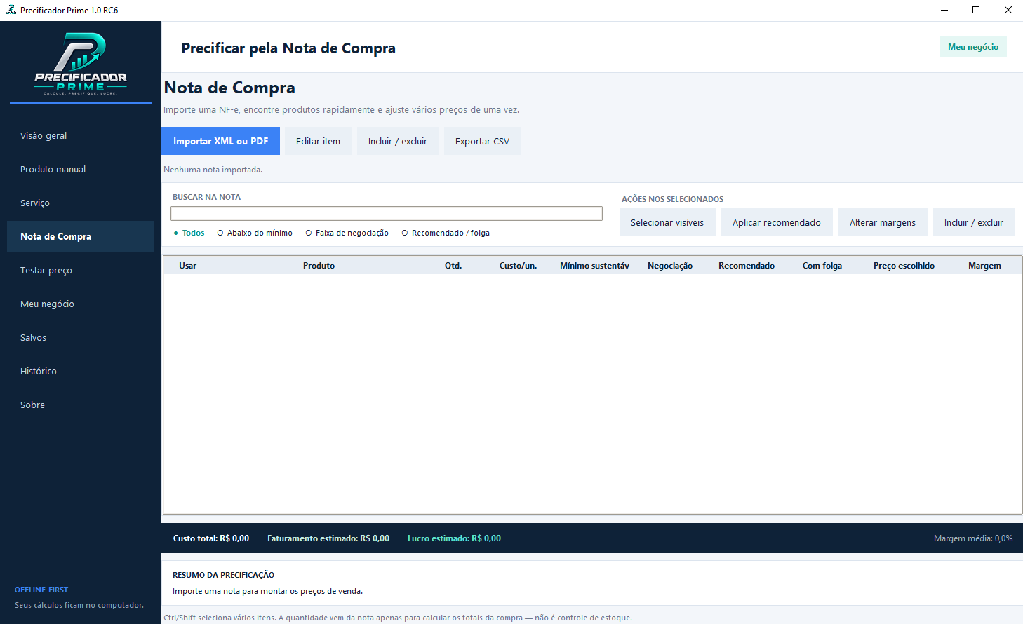Click the Custo/un. column header
This screenshot has height=624, width=1023.
tap(518, 266)
